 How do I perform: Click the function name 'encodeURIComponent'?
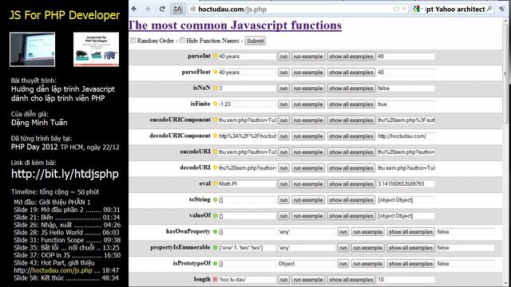click(x=180, y=120)
